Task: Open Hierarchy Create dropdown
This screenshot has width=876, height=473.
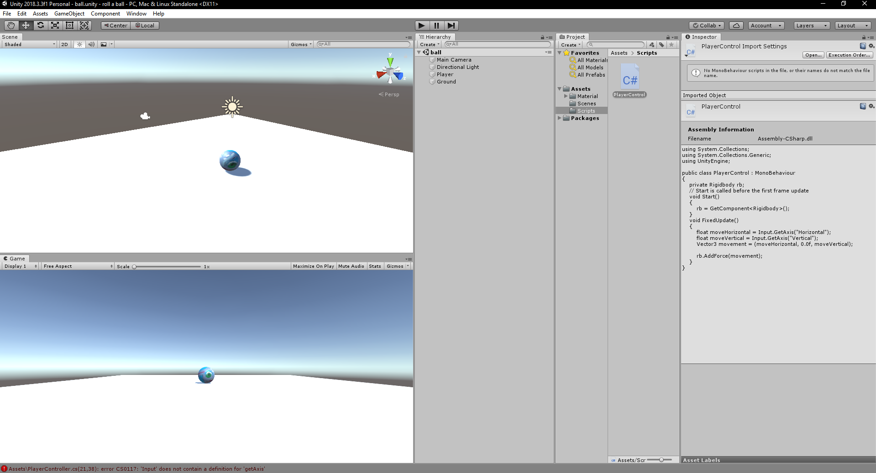Action: 430,44
